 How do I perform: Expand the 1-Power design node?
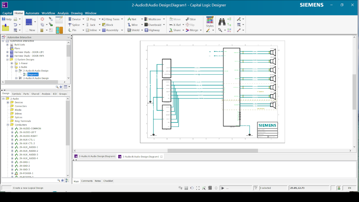pos(12,63)
